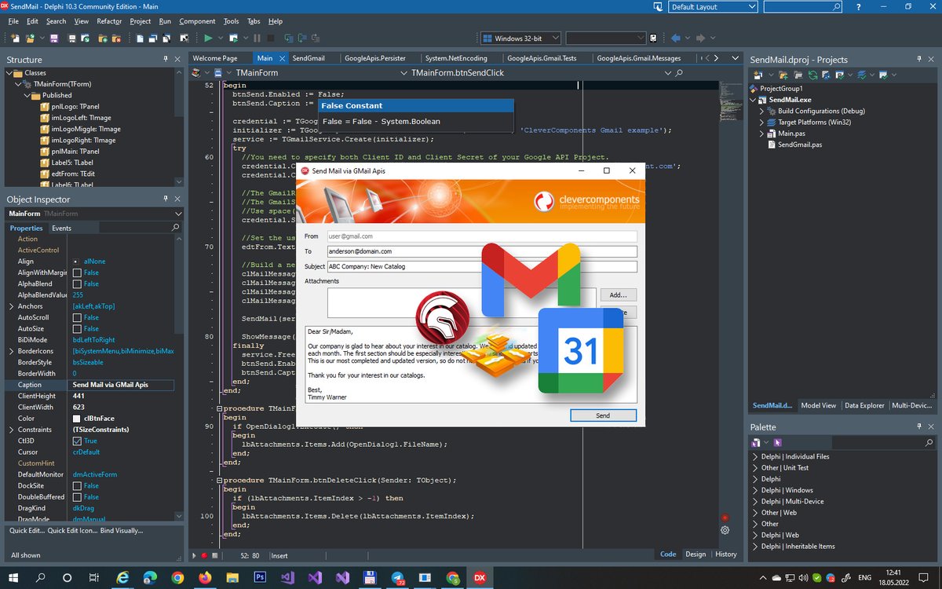Switch to the Events tab in Object Inspector

61,228
